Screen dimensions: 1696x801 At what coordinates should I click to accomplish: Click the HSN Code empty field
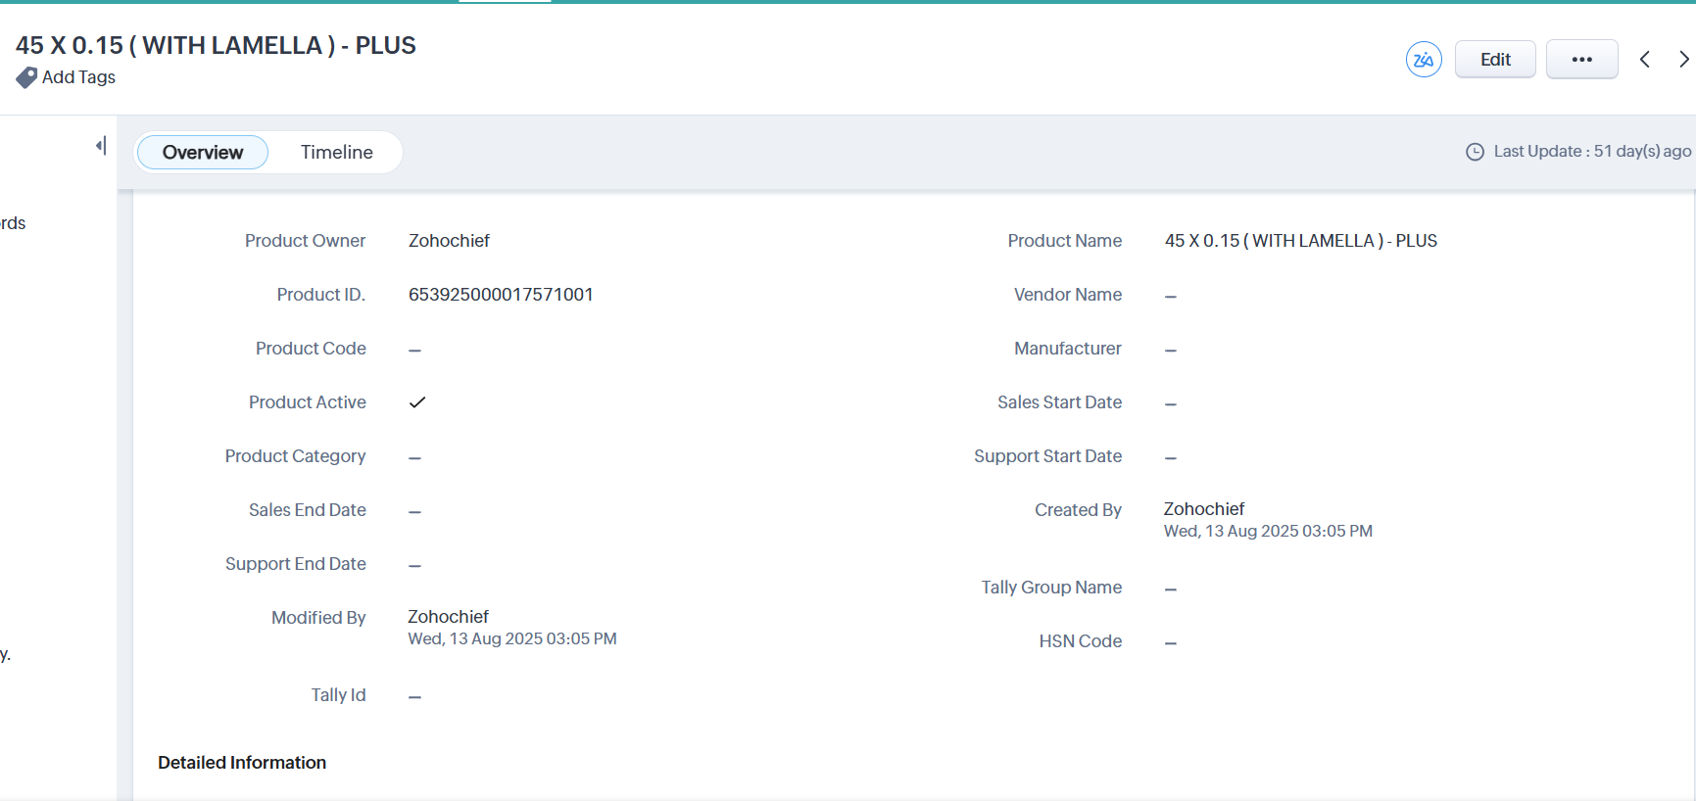click(x=1170, y=642)
